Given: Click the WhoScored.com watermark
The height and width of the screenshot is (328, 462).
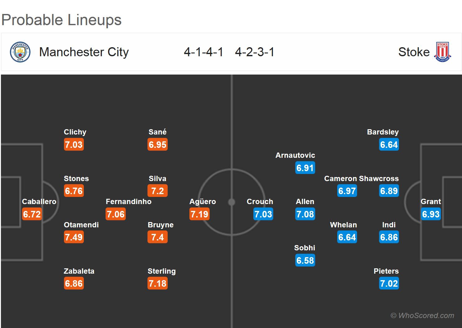Looking at the screenshot, I should pos(422,316).
